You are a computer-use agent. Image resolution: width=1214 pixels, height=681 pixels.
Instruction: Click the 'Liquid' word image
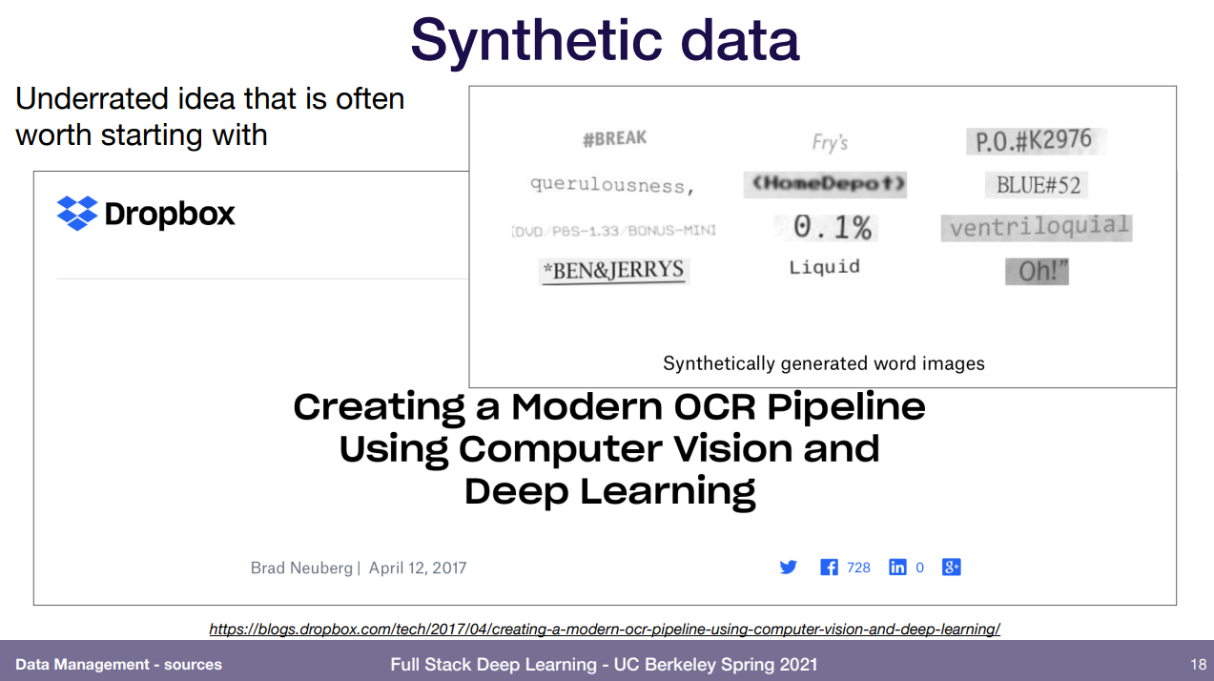tap(824, 267)
